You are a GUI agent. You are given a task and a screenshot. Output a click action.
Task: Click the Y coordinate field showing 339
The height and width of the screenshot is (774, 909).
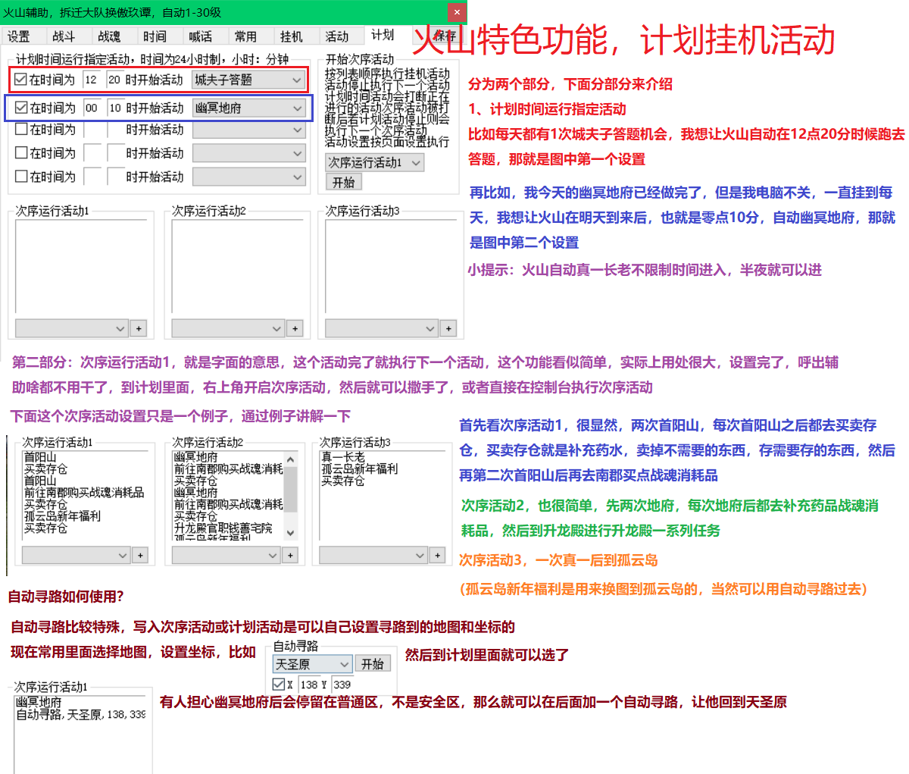click(x=342, y=685)
